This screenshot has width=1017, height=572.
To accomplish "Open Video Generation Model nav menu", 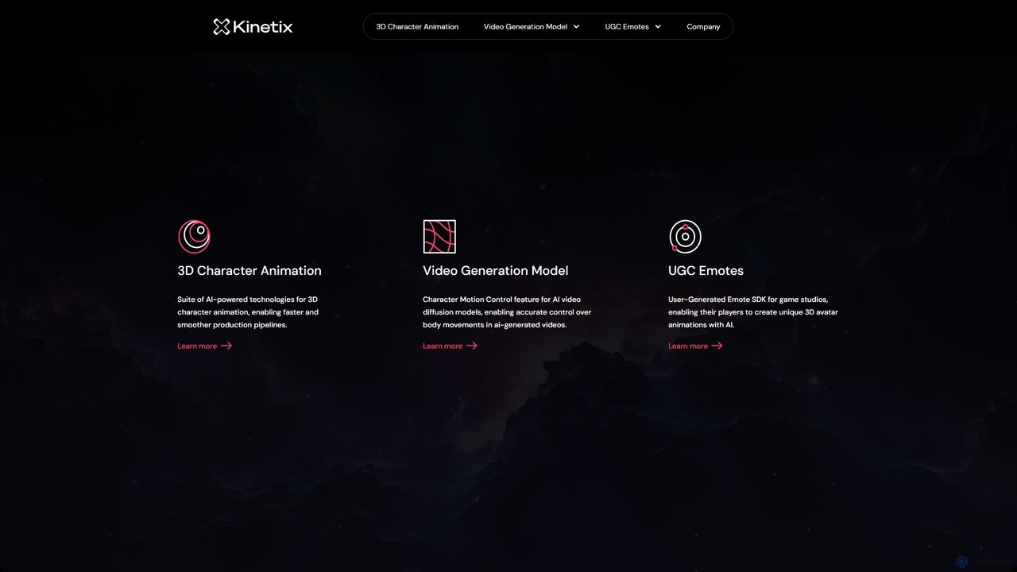I will coord(532,27).
